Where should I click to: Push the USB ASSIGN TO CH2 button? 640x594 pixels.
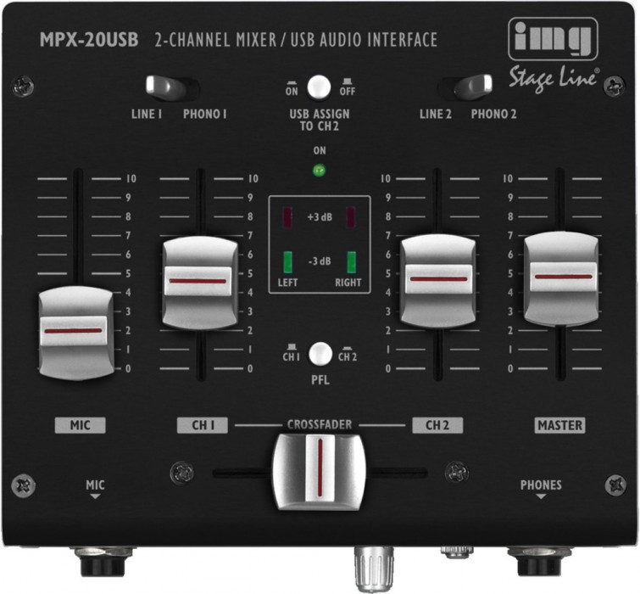(x=319, y=87)
